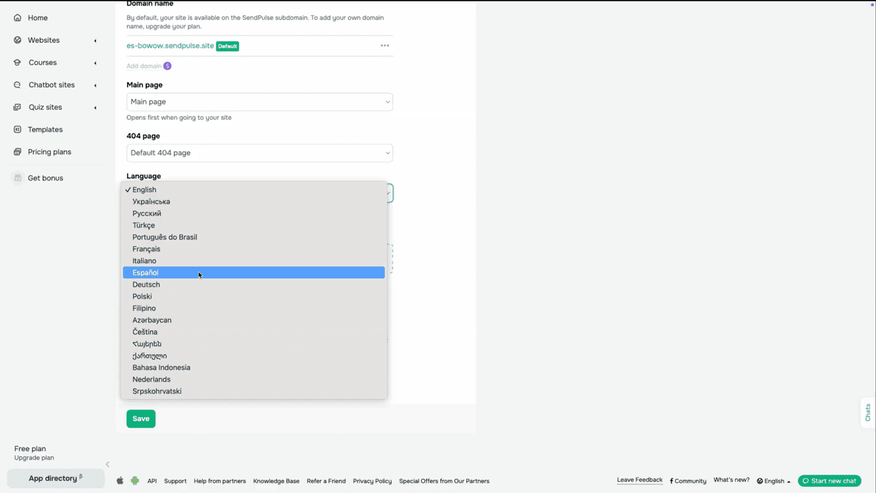Expand the Websites sidebar section
Viewport: 876px width, 493px height.
95,40
